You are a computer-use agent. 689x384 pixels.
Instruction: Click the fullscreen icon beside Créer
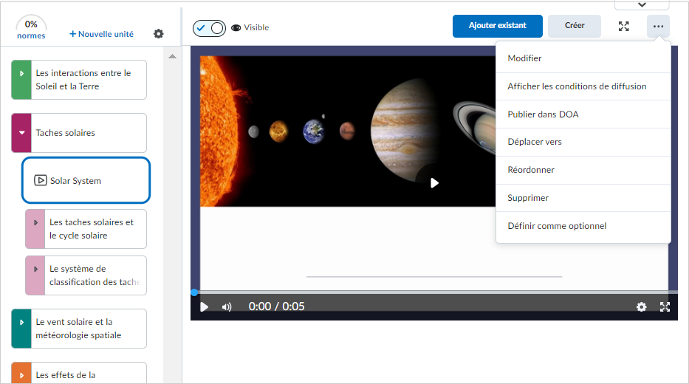click(623, 27)
